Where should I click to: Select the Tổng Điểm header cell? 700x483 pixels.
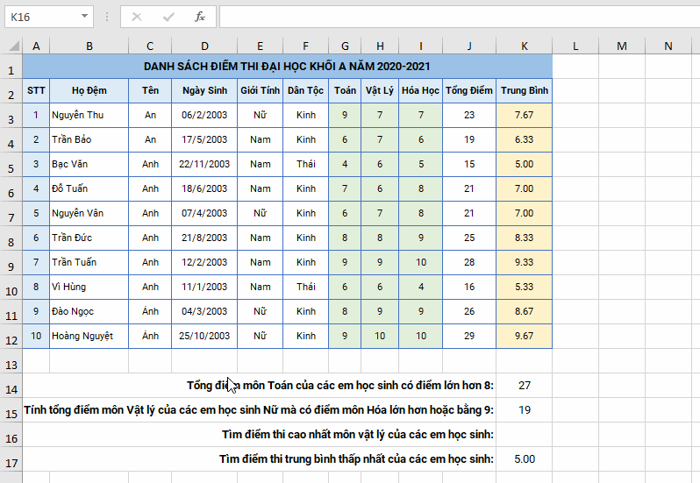[469, 90]
